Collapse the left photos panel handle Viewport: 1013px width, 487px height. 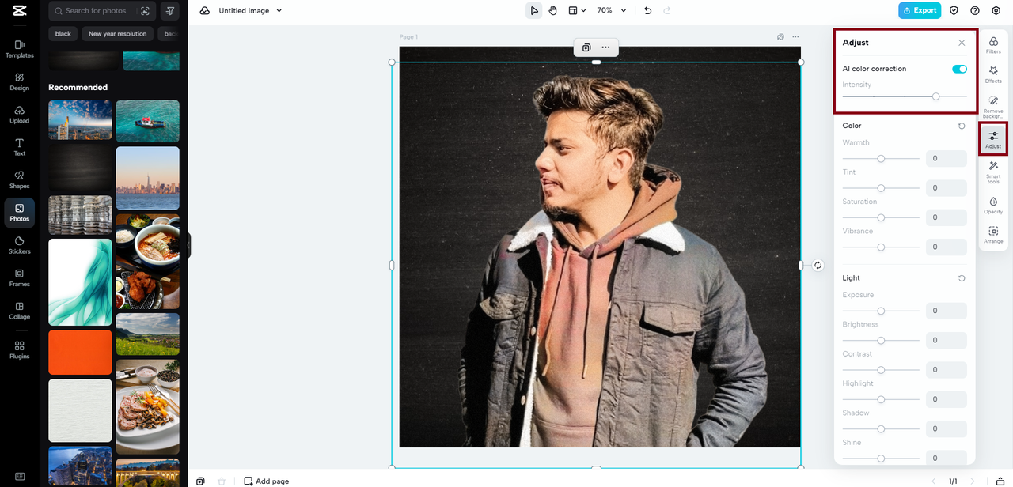click(189, 245)
